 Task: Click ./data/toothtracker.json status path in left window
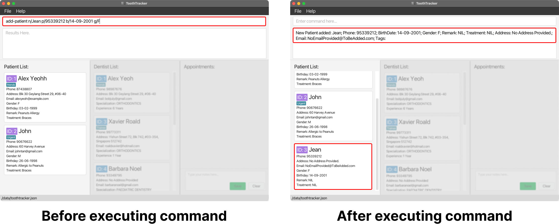point(19,198)
